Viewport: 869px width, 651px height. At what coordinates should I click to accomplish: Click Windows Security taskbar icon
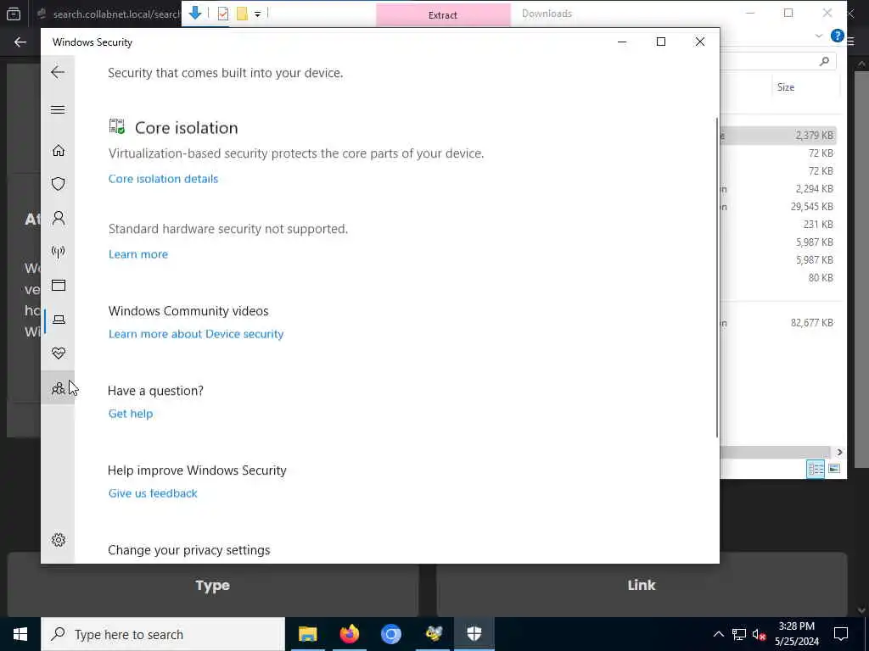[474, 634]
